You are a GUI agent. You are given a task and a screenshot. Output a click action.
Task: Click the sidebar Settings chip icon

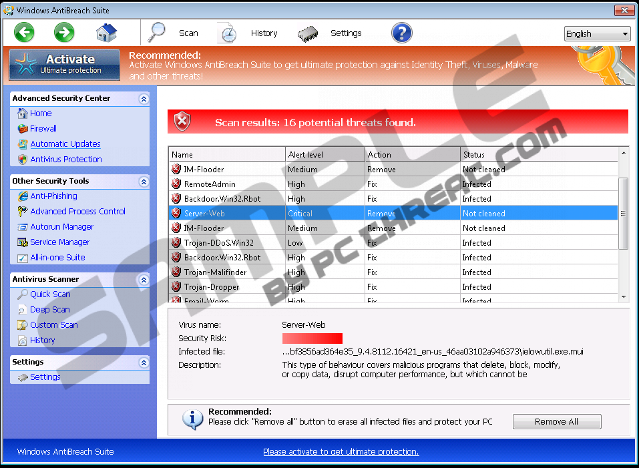(23, 378)
